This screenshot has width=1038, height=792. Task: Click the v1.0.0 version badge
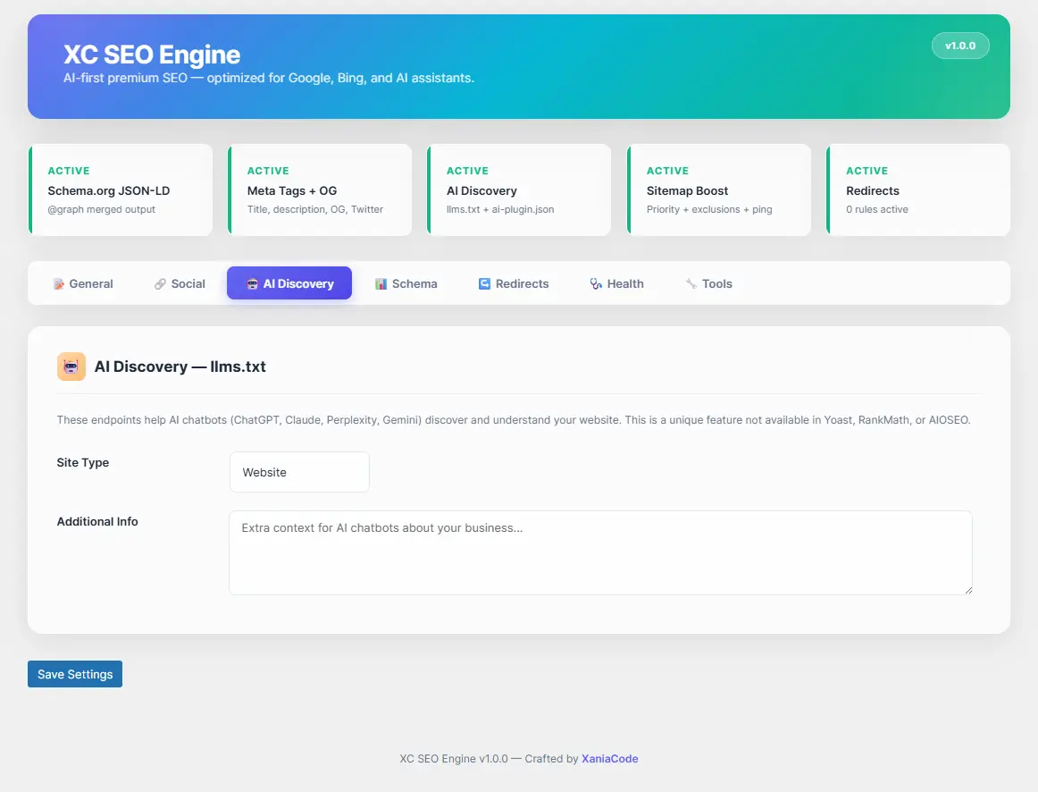960,46
